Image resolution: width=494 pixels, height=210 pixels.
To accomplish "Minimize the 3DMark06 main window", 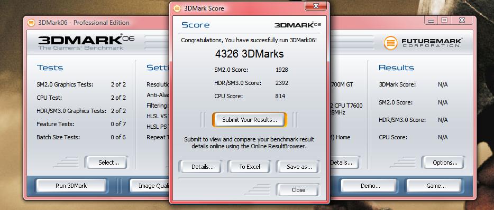I will 431,21.
